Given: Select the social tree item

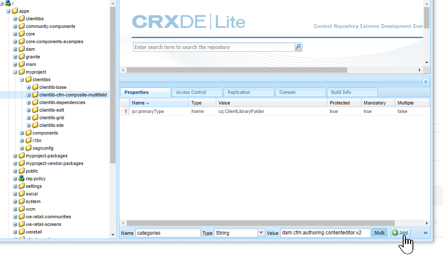Looking at the screenshot, I should (x=32, y=194).
